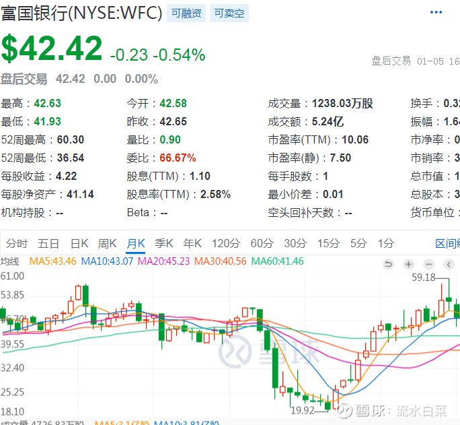
Task: Click the 可融资 tag
Action: [186, 13]
